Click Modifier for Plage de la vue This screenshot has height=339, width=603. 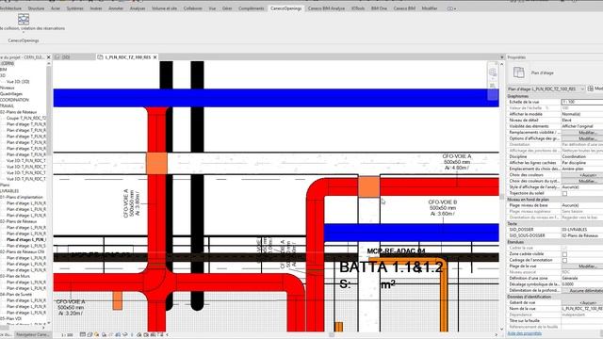click(587, 266)
